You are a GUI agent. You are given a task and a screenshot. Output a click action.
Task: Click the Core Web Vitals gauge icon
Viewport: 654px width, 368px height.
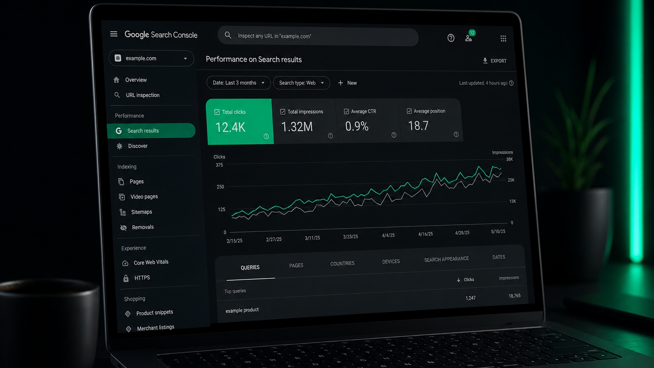pyautogui.click(x=125, y=263)
